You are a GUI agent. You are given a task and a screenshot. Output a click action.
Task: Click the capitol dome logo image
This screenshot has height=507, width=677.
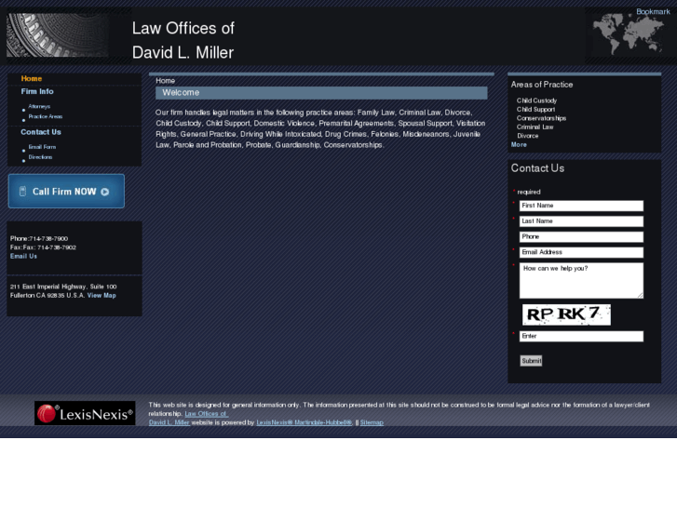point(57,35)
